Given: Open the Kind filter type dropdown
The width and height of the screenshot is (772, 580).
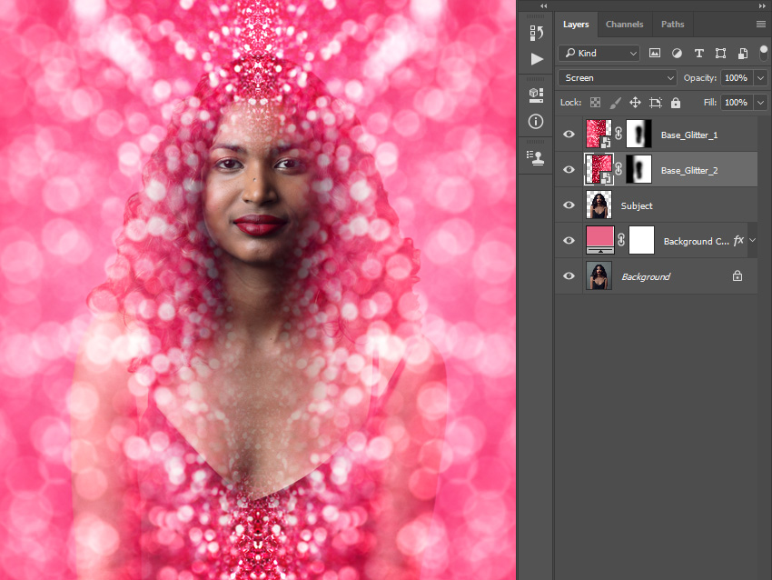Looking at the screenshot, I should (599, 54).
